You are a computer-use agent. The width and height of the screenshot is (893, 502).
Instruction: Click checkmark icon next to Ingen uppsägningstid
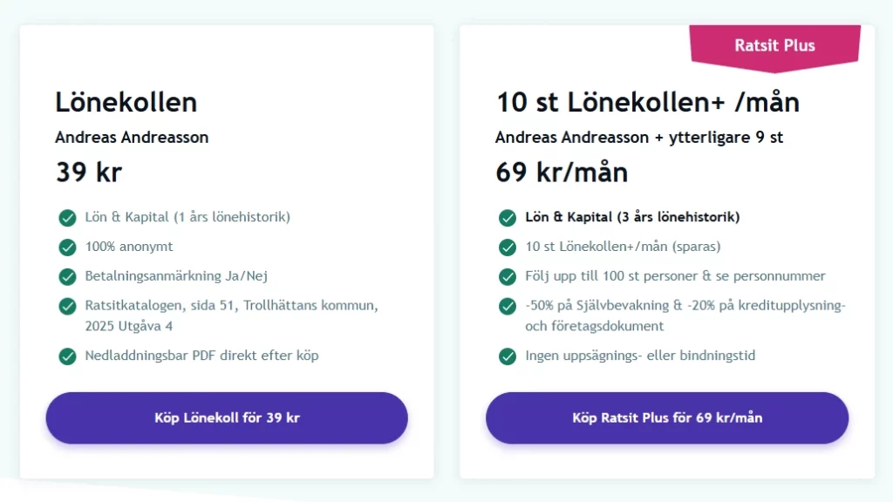508,356
